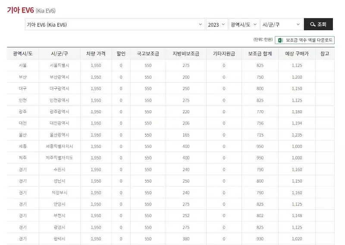The width and height of the screenshot is (345, 245).
Task: Click subsidy total 930 in 평택시 row
Action: click(260, 239)
